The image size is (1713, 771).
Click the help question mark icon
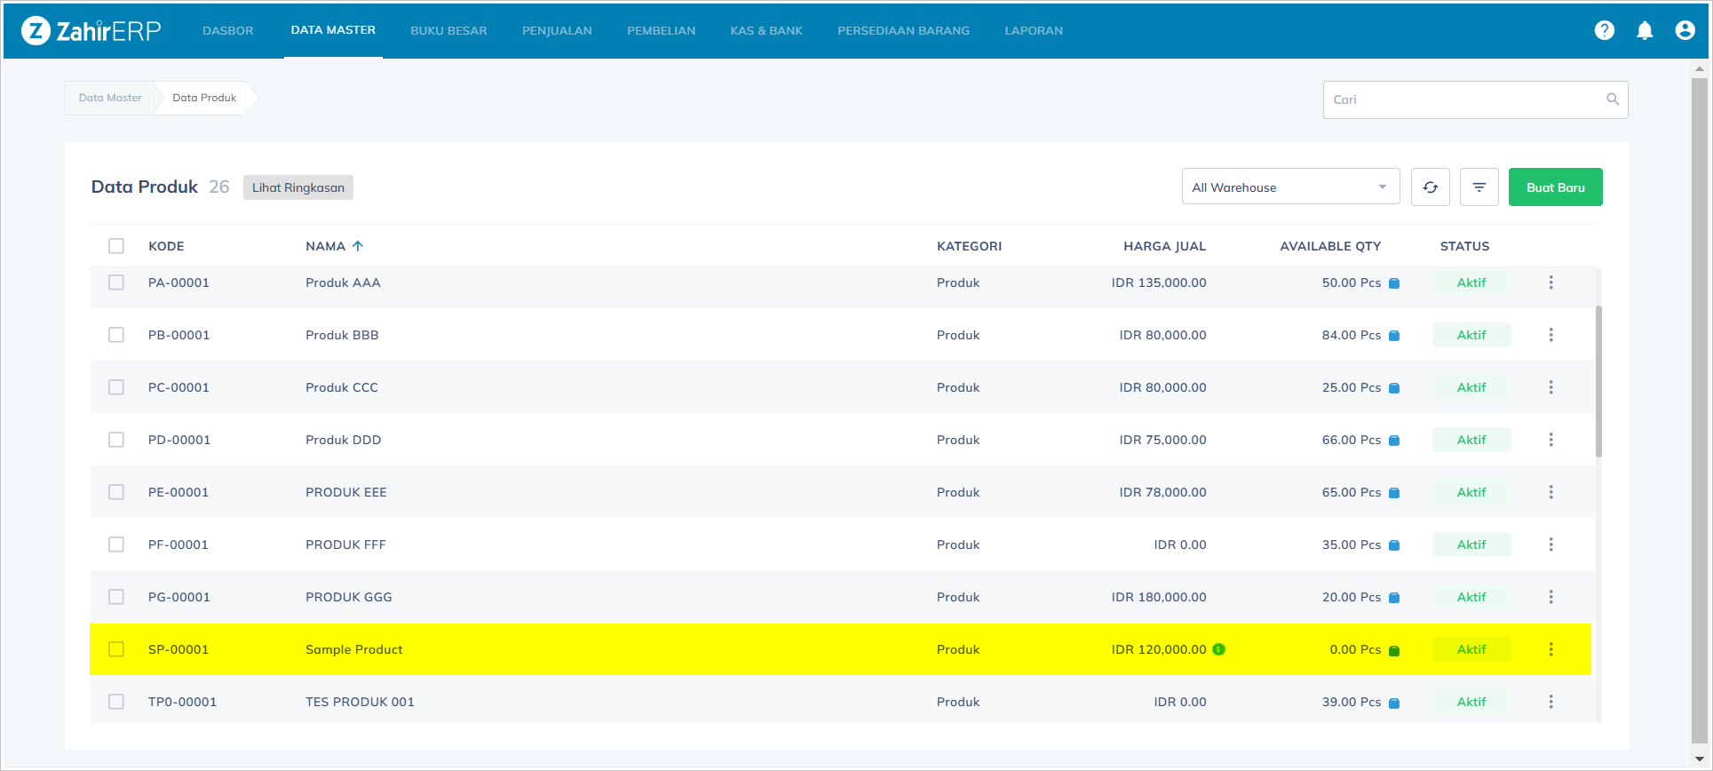(x=1604, y=30)
